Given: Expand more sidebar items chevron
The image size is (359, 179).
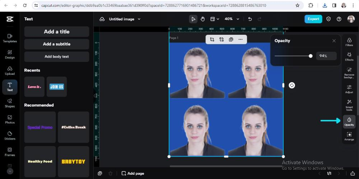Looking at the screenshot, I should click(10, 171).
